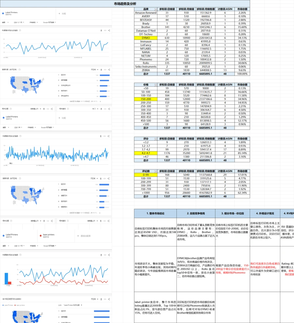Share the compared breakdown by sub-region panel
Viewport: 294px width, 323px height.
[x=109, y=299]
